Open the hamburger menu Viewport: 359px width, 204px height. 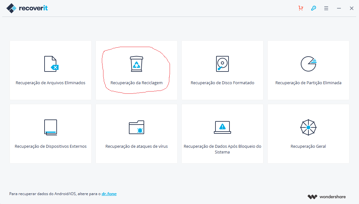tap(326, 8)
